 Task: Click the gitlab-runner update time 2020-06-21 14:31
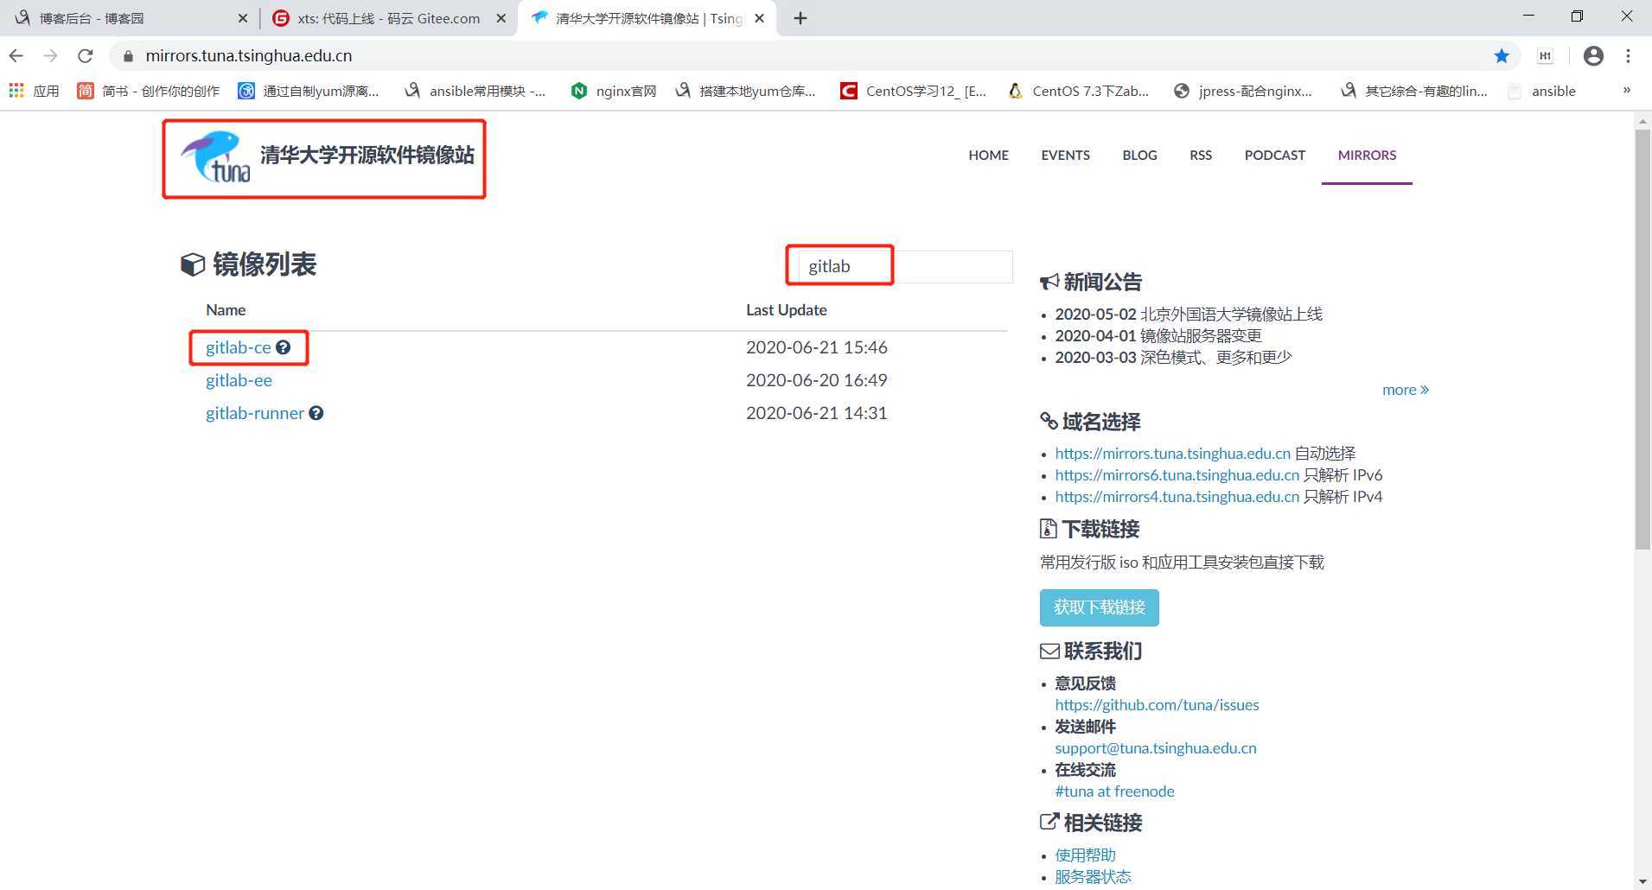pos(817,413)
